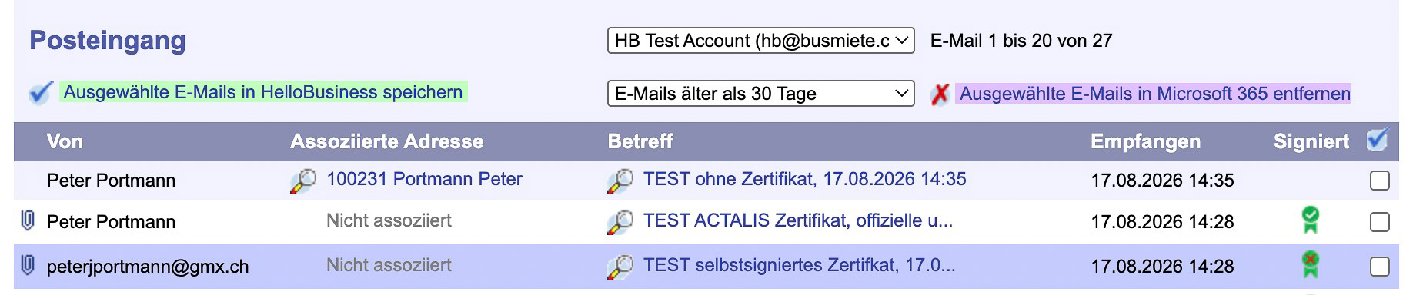Screen dimensions: 1413x295
Task: Click magnifier icon beside 100231 Portmann Peter
Action: (303, 181)
